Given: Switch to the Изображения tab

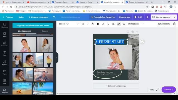Looking at the screenshot, I should 24,31.
